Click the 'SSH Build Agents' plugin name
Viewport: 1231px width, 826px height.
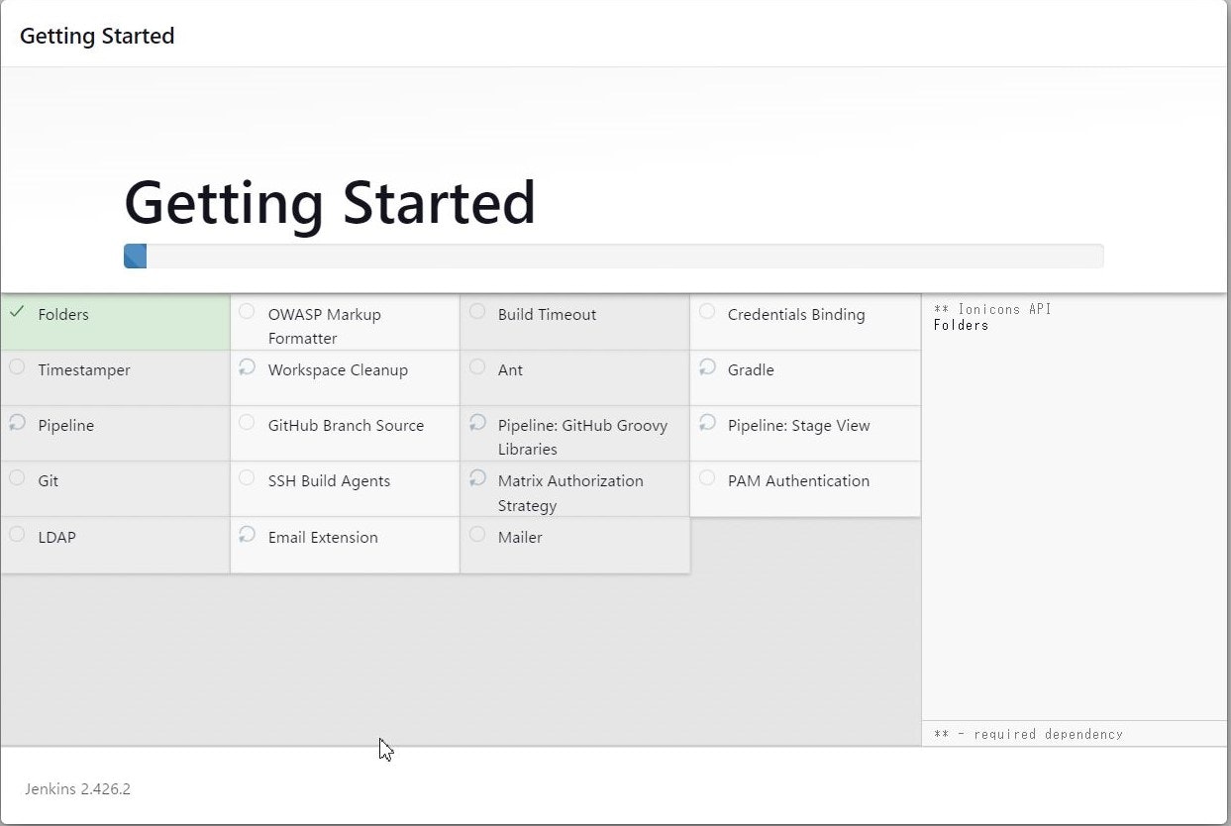click(x=329, y=480)
